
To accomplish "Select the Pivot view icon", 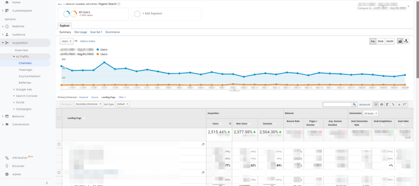I will tap(405, 105).
